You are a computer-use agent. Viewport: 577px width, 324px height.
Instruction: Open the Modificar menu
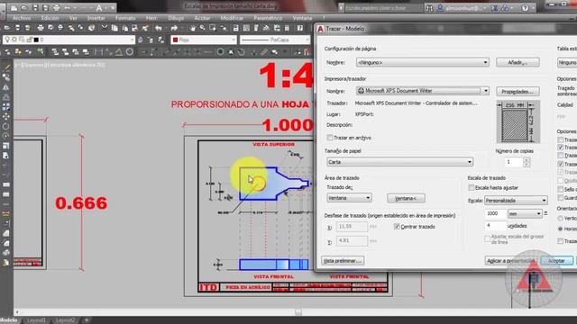(x=232, y=18)
